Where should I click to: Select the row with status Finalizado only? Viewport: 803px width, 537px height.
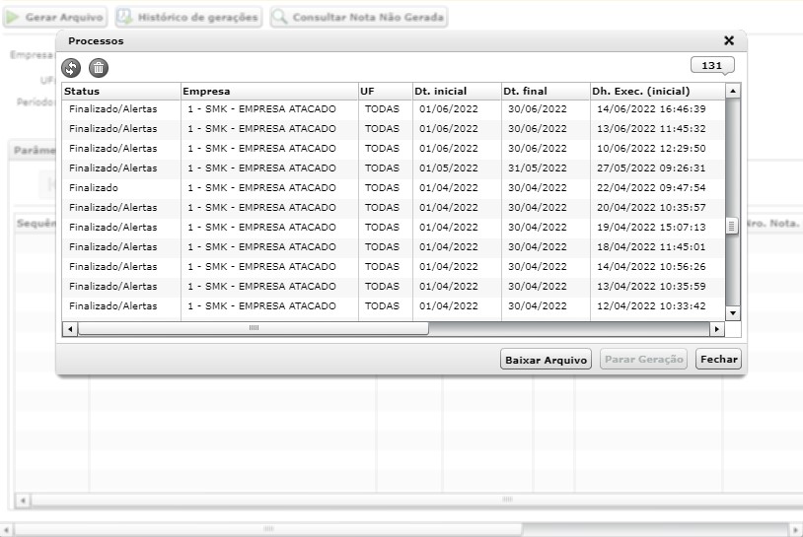(394, 187)
